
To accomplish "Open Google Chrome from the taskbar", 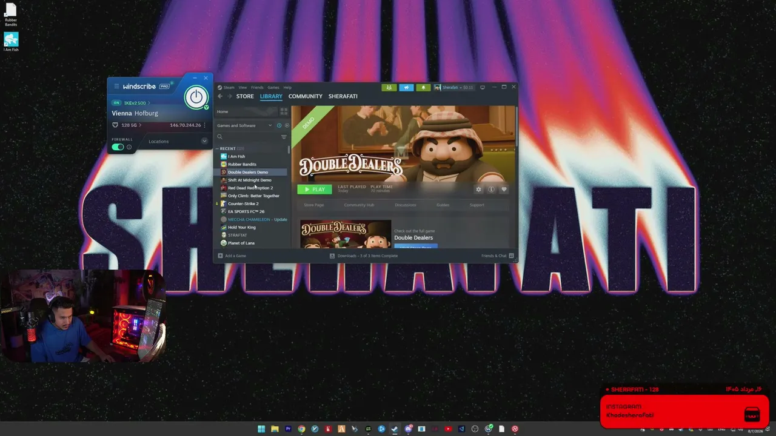I will [x=301, y=429].
